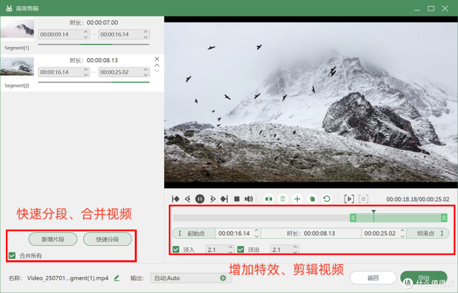
Task: Click the 快速分段 button
Action: click(x=107, y=239)
